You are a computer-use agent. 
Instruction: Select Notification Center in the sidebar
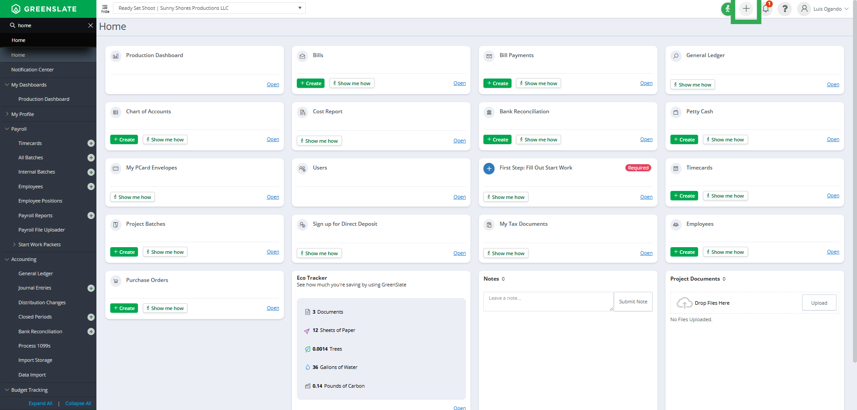[x=32, y=70]
